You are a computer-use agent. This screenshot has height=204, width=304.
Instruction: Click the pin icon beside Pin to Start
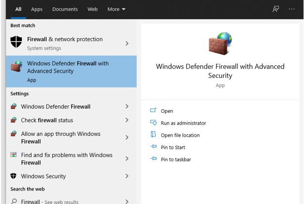point(154,146)
